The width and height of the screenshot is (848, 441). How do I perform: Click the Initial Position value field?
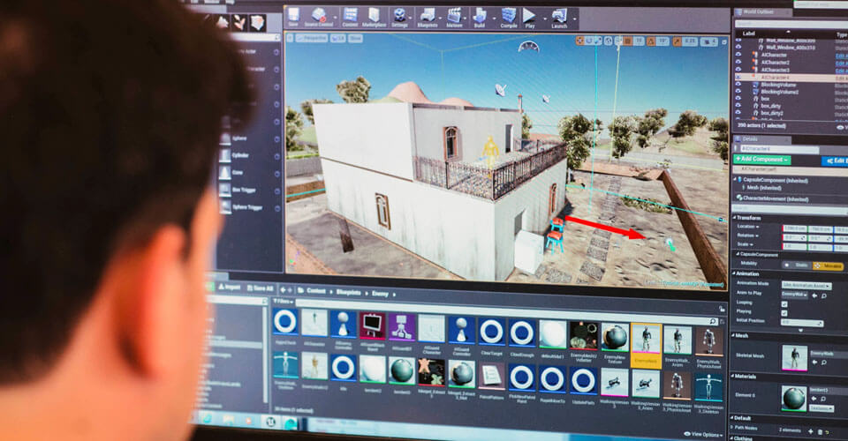802,322
